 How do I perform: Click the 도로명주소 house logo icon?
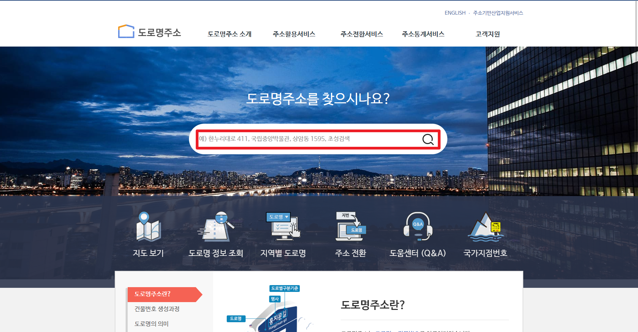tap(126, 31)
